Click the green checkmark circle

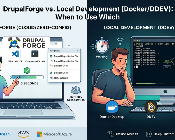pyautogui.click(x=27, y=70)
